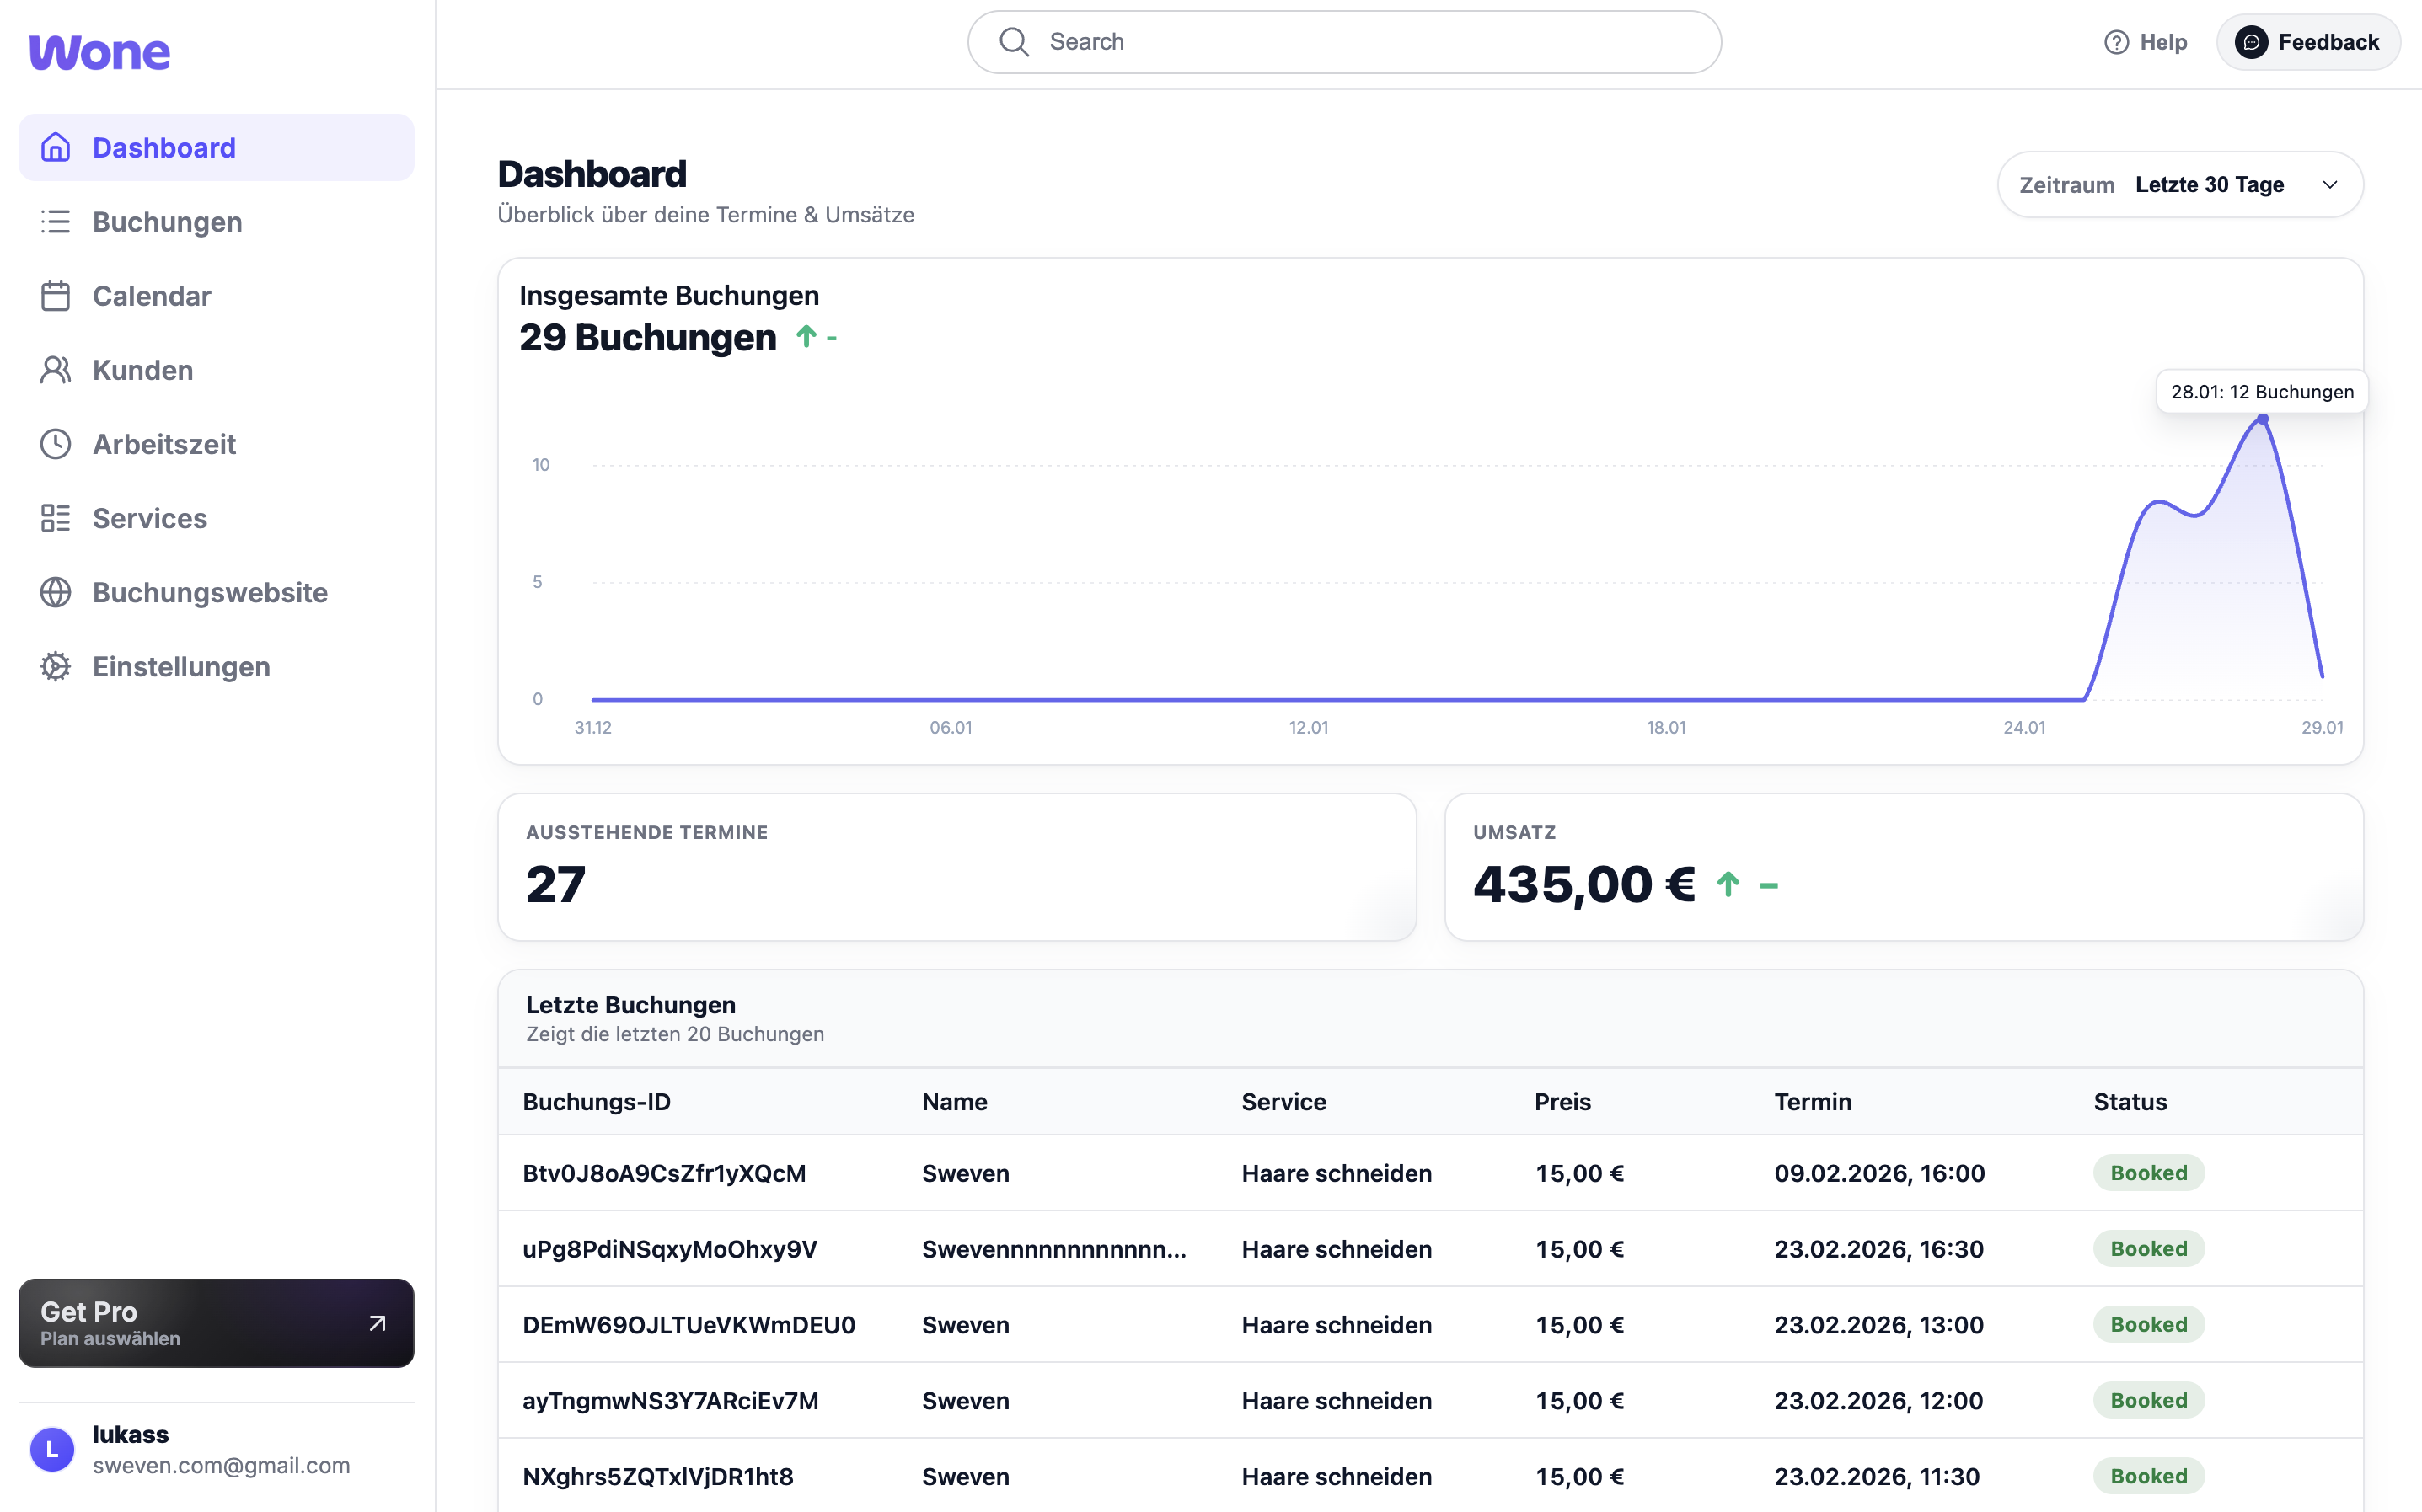Click the Services grid icon
Image resolution: width=2422 pixels, height=1512 pixels.
click(56, 518)
